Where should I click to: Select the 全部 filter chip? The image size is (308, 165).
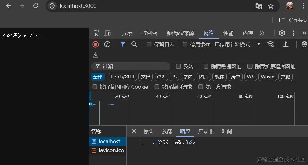pyautogui.click(x=98, y=77)
